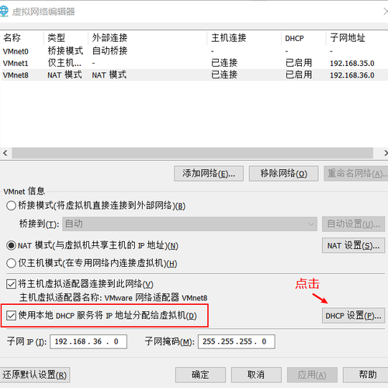Select the VMnet0 row in the network list
The width and height of the screenshot is (388, 388).
point(194,51)
